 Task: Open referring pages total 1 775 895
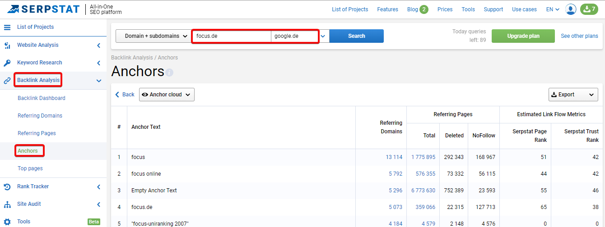click(x=423, y=157)
